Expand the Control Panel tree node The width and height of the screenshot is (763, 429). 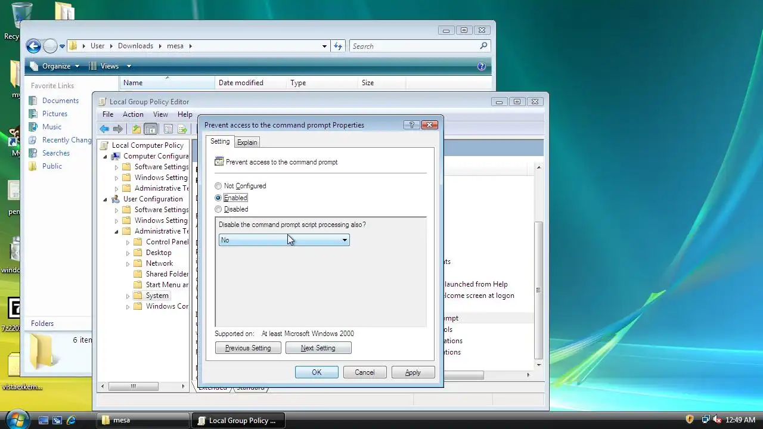coord(128,242)
